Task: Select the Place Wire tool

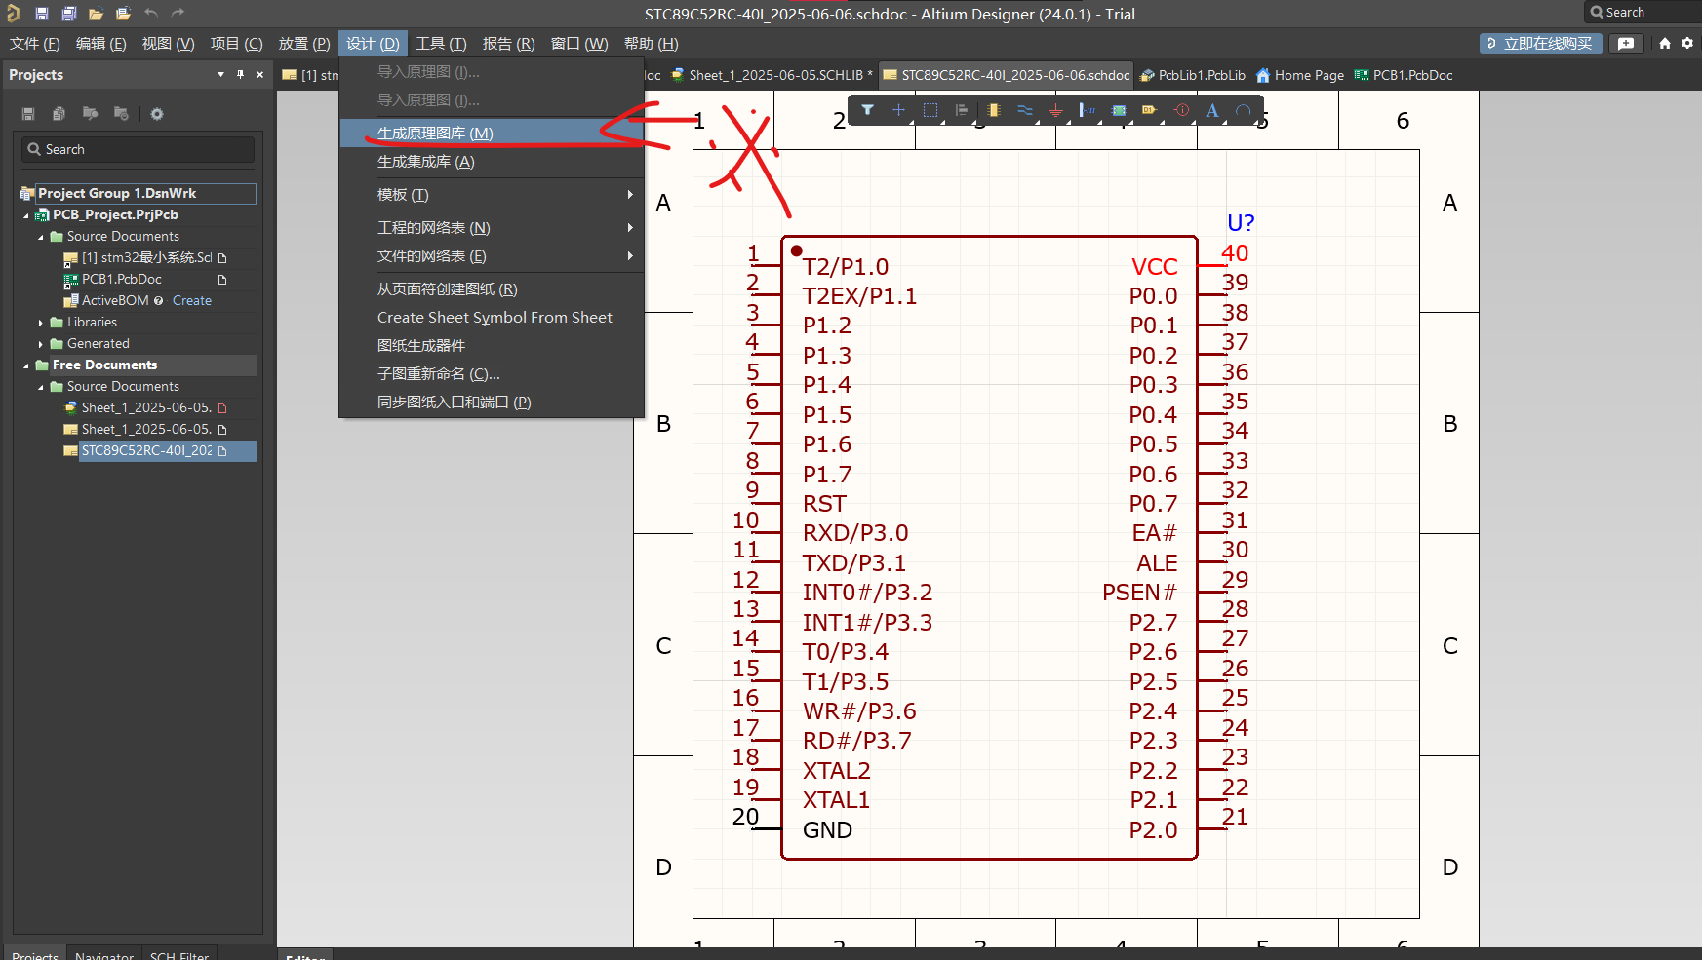Action: click(x=1024, y=110)
